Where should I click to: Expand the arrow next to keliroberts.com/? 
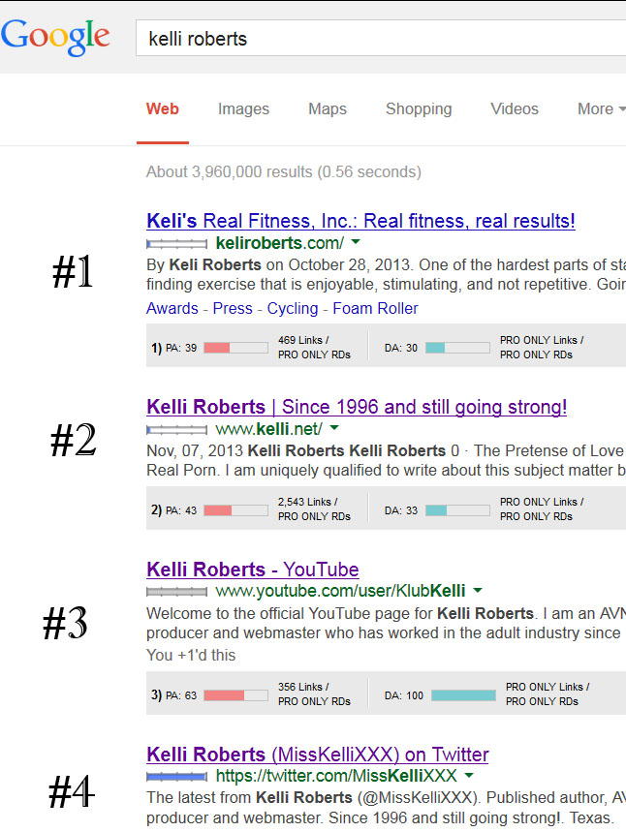356,242
